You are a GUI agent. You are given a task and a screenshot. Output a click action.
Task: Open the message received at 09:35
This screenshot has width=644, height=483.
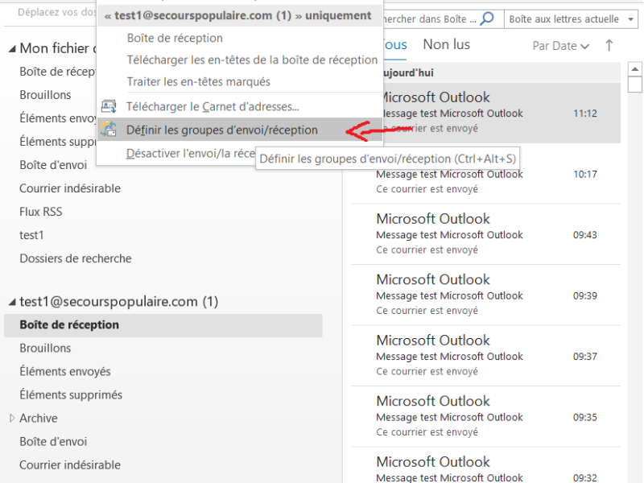pos(485,417)
